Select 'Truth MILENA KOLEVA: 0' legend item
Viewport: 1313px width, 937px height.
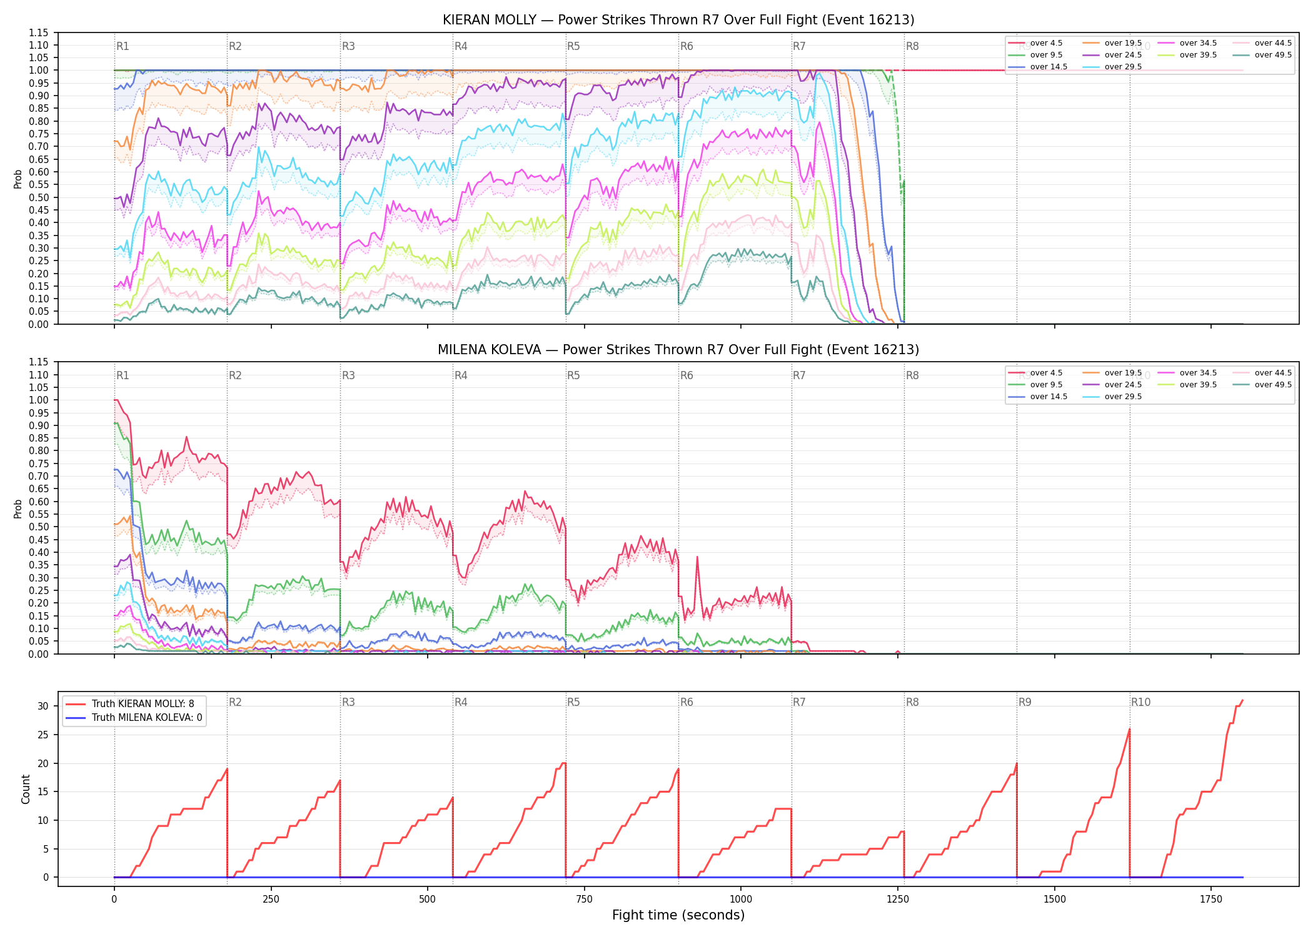pos(134,717)
